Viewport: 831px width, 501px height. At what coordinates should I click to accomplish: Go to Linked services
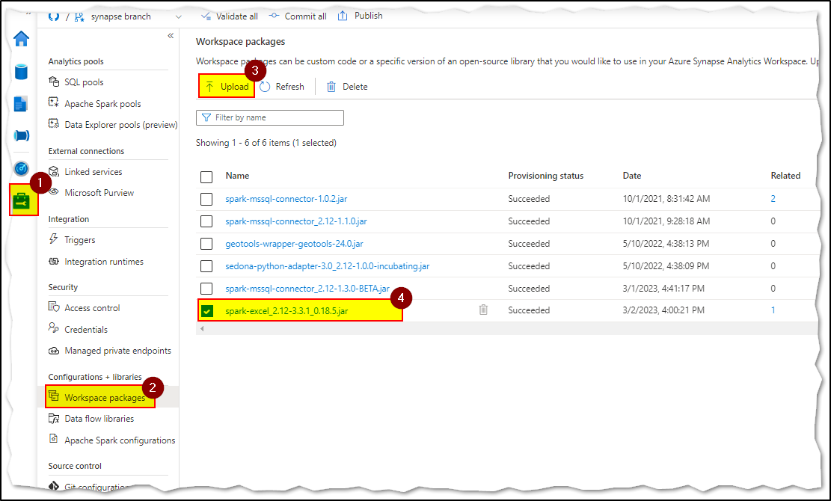click(93, 171)
